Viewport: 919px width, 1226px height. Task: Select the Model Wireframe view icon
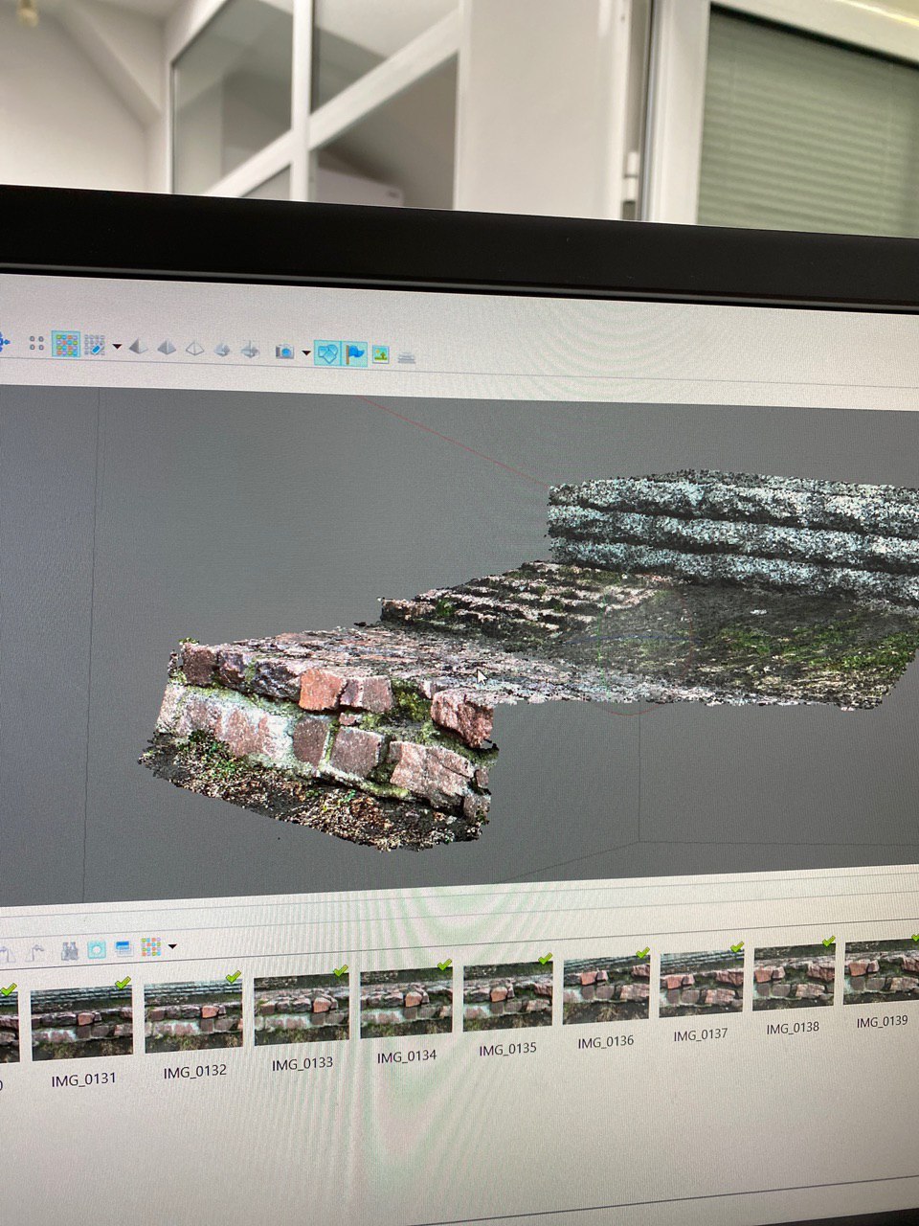pos(194,349)
